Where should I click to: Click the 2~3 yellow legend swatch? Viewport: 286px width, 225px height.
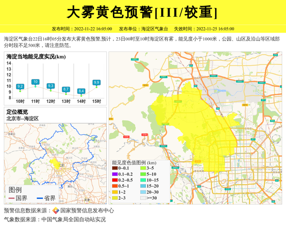115,197
